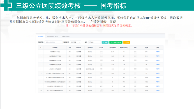Click 查看 for 6.出院患者四级手术比例 row
Screen dimensions: 194x109
(x=158, y=60)
